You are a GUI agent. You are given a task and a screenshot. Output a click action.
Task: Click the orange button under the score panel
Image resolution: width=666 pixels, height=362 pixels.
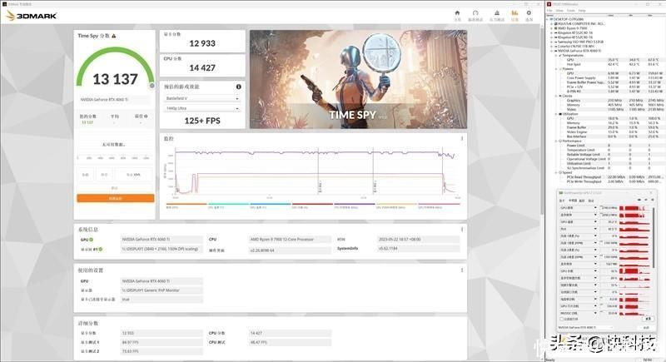pos(116,198)
